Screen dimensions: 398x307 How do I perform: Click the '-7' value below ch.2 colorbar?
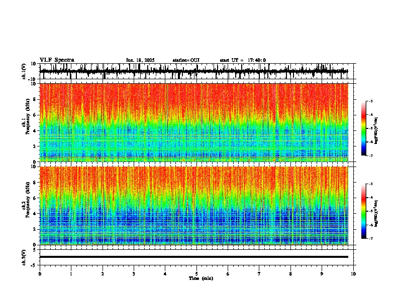(x=371, y=238)
